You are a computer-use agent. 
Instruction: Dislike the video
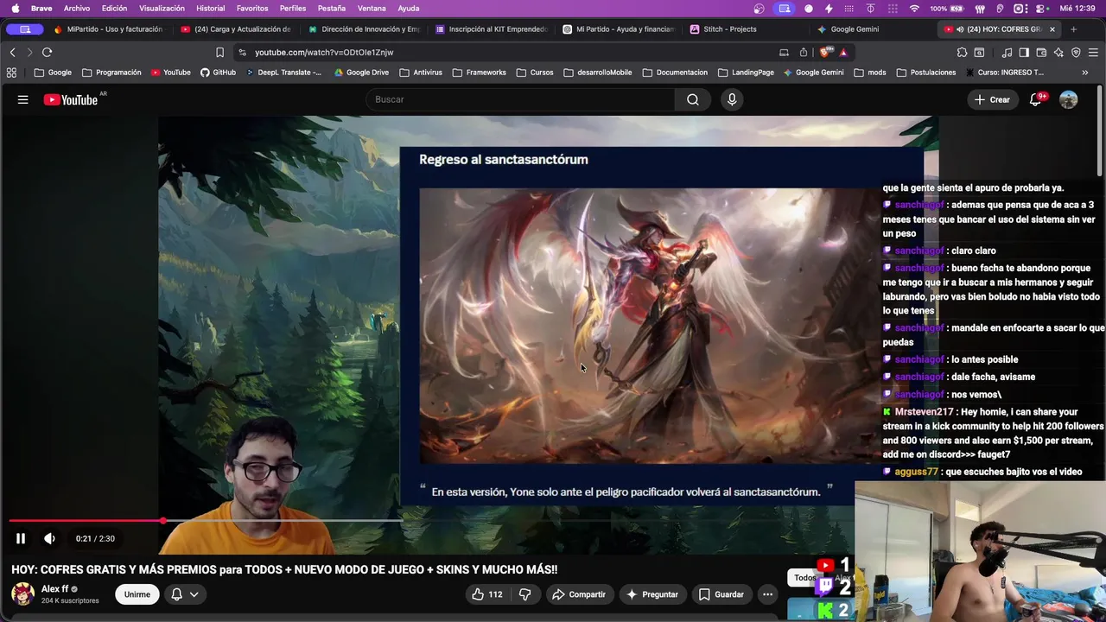525,594
